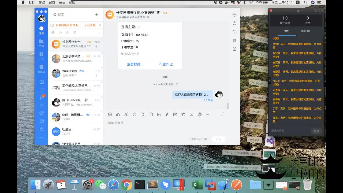Click the send file icon in chat toolbar

[143, 114]
